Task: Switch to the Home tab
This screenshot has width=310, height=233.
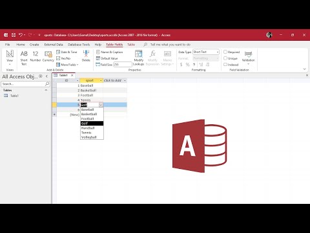Action: [21, 45]
